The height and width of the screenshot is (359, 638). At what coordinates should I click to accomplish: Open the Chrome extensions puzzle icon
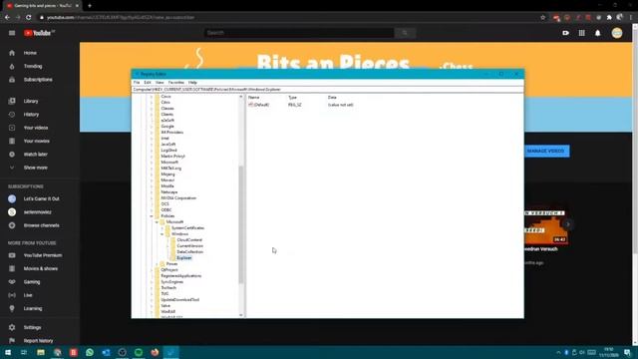[x=609, y=18]
